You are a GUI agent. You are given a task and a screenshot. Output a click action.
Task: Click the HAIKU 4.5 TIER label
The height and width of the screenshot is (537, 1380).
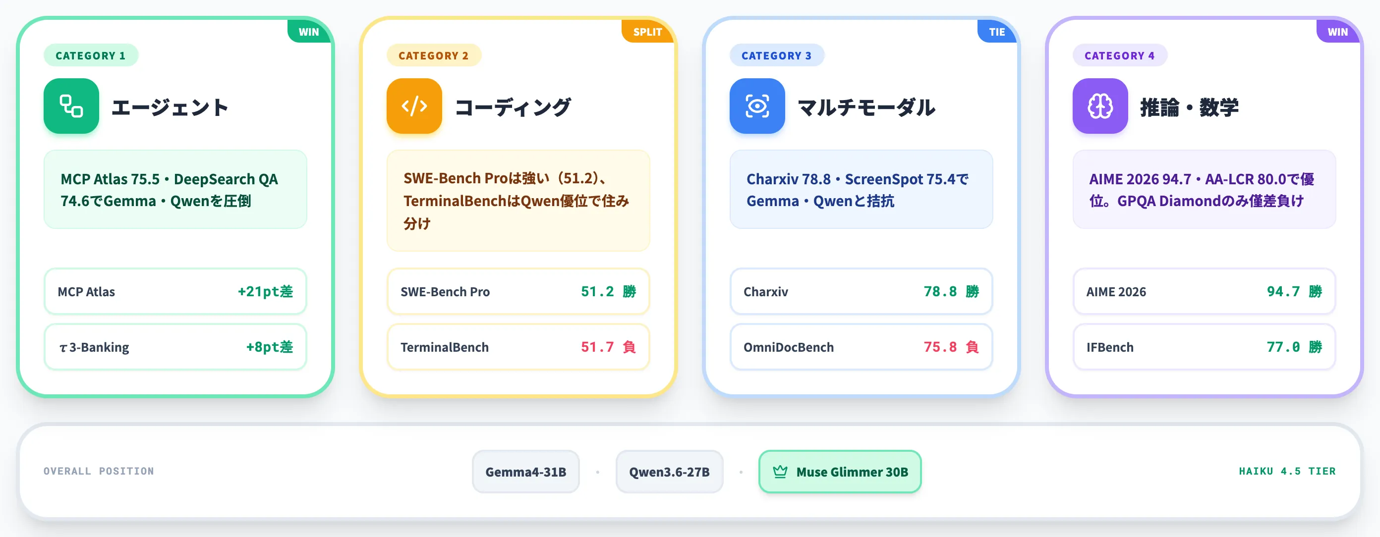click(x=1287, y=471)
